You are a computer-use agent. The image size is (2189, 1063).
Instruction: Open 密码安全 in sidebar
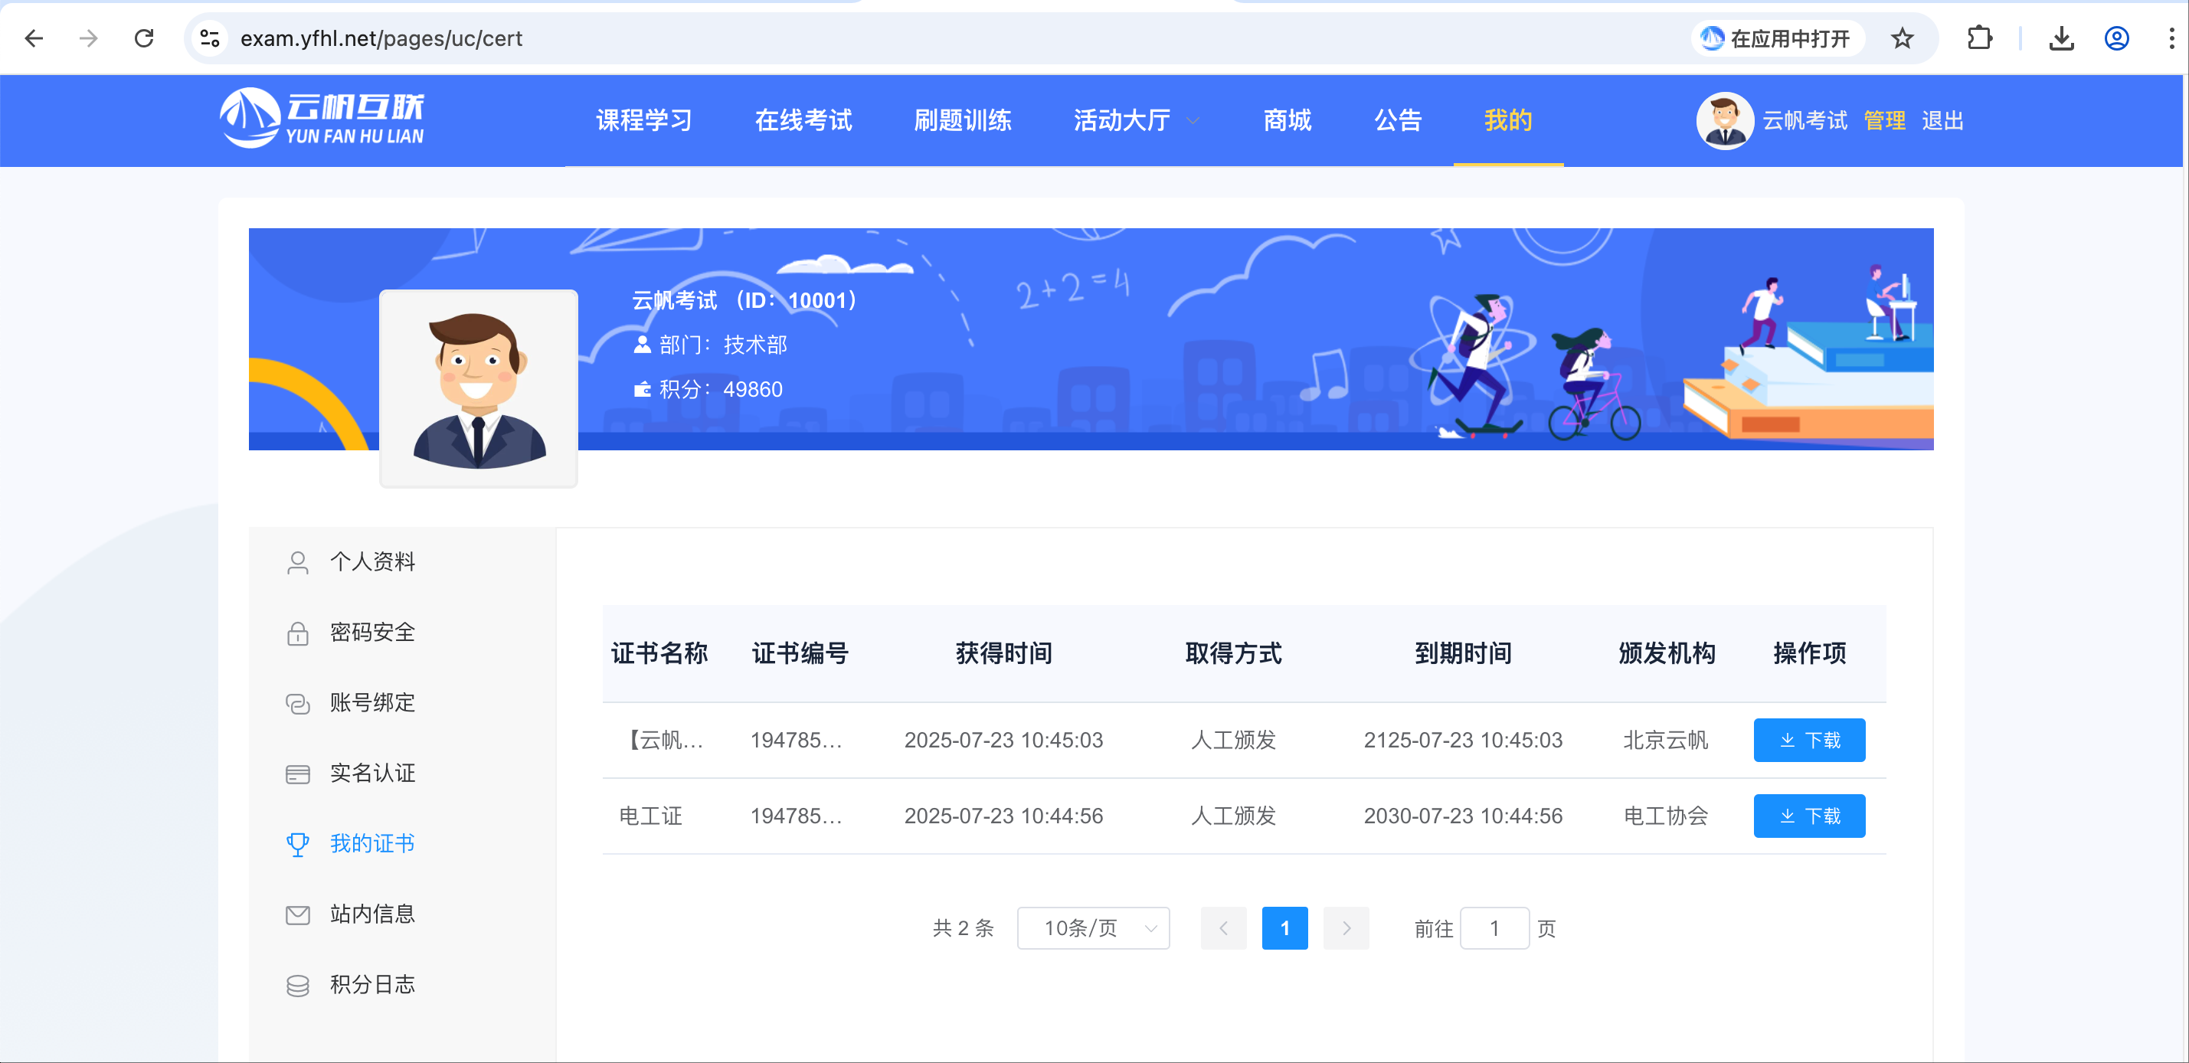pyautogui.click(x=372, y=632)
